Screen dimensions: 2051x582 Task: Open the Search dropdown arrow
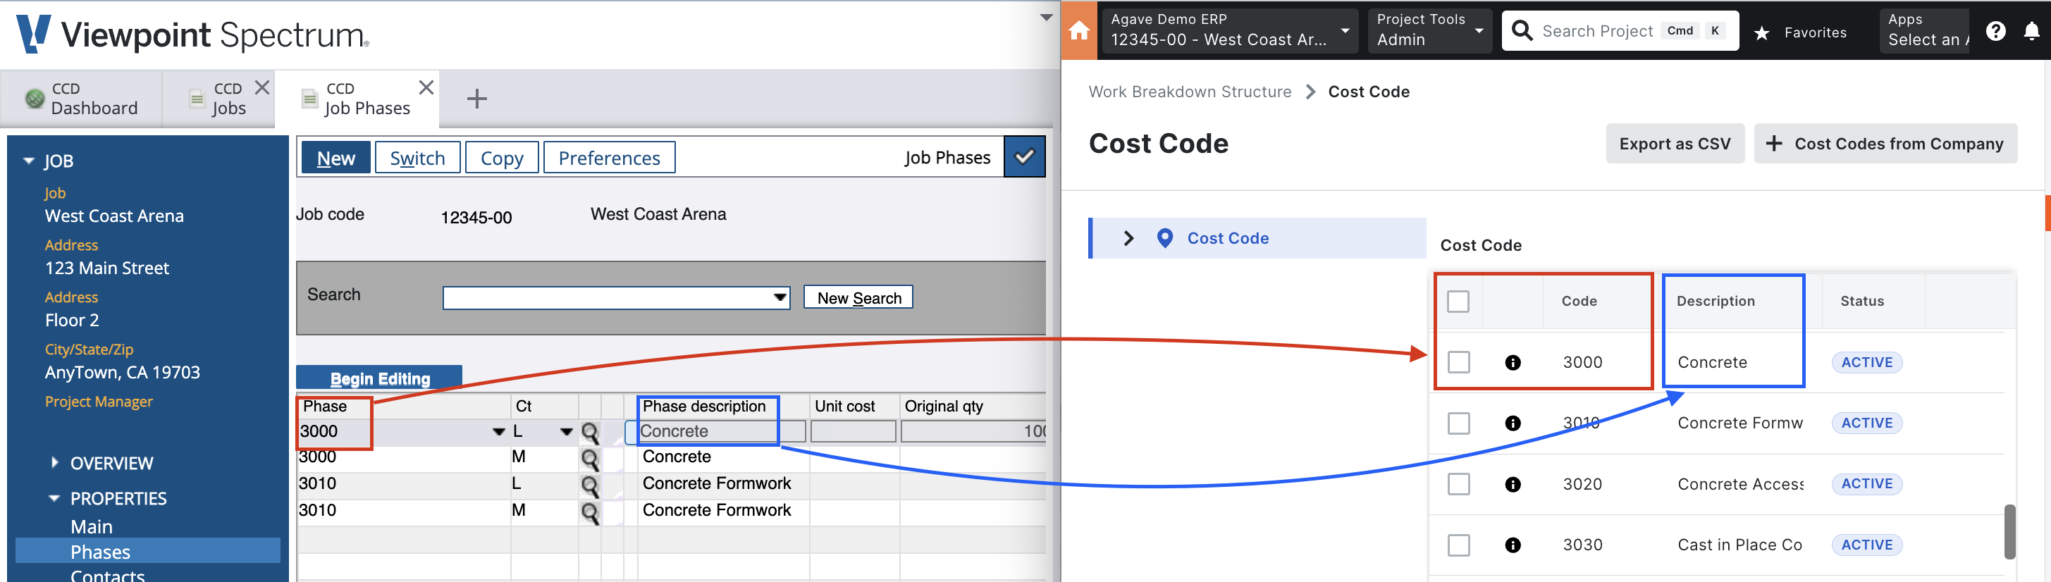point(780,298)
